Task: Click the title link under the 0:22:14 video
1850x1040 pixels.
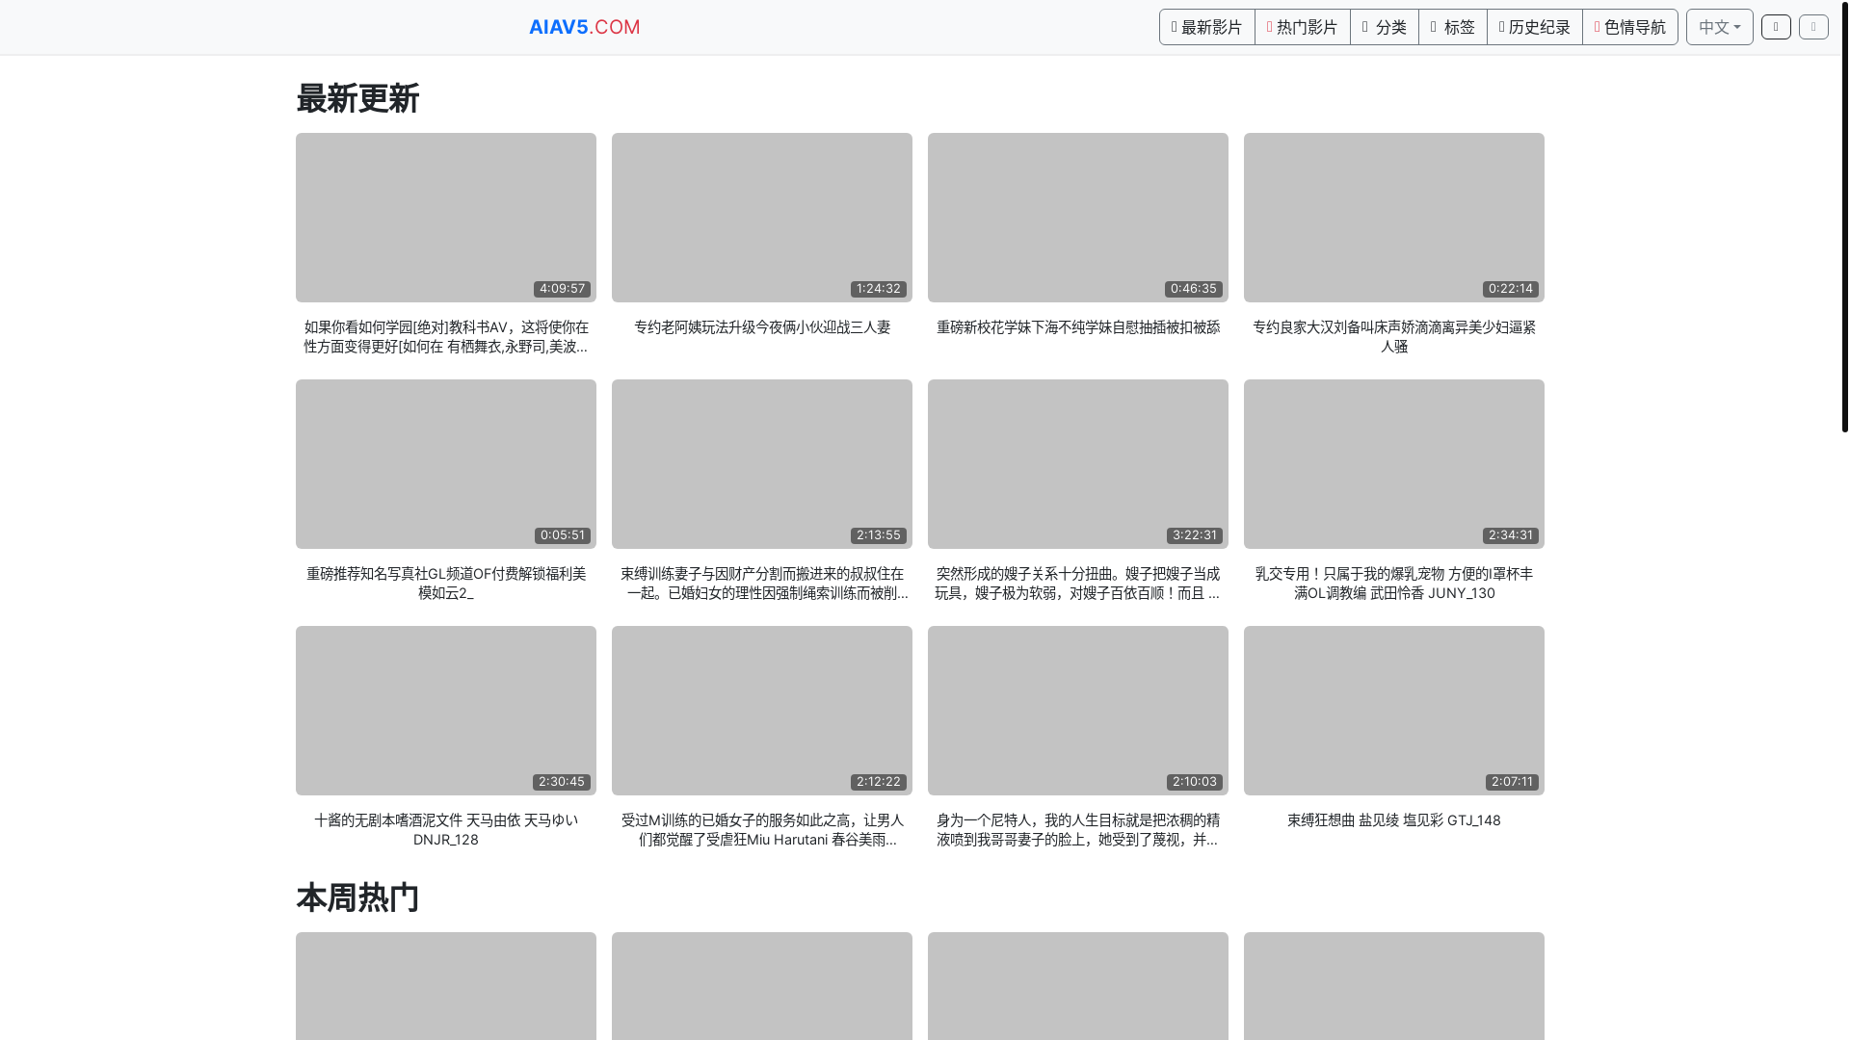Action: [1394, 337]
